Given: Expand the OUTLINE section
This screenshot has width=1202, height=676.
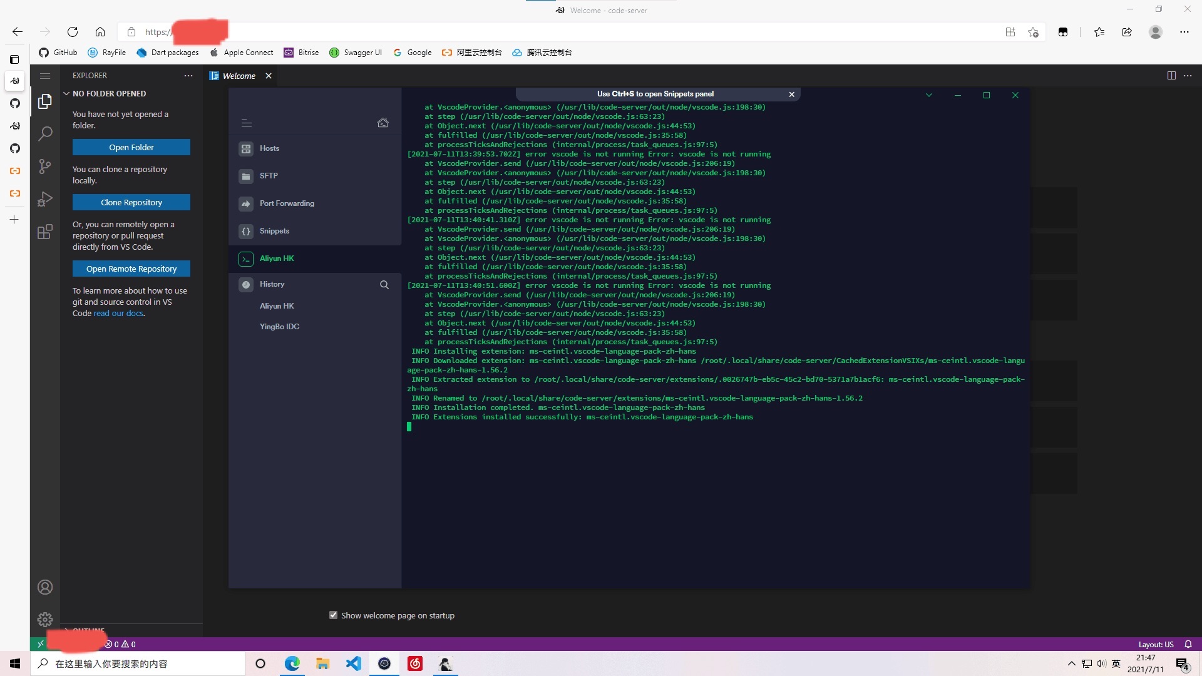Looking at the screenshot, I should (86, 630).
